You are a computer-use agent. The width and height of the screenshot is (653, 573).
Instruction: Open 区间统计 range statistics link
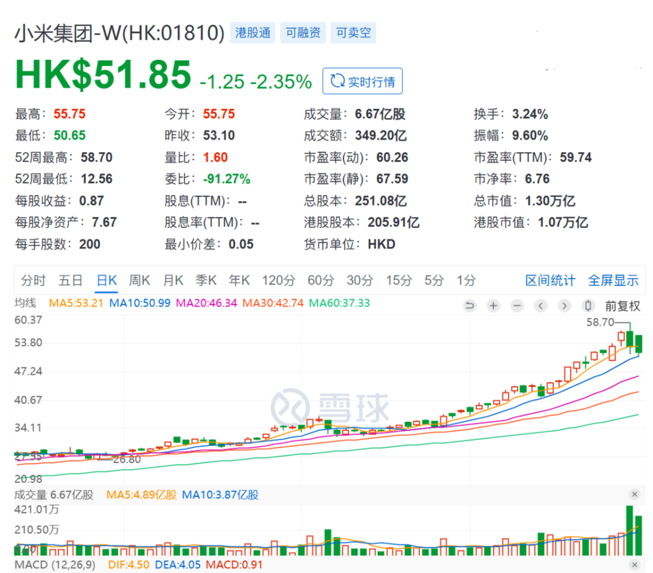(x=550, y=281)
